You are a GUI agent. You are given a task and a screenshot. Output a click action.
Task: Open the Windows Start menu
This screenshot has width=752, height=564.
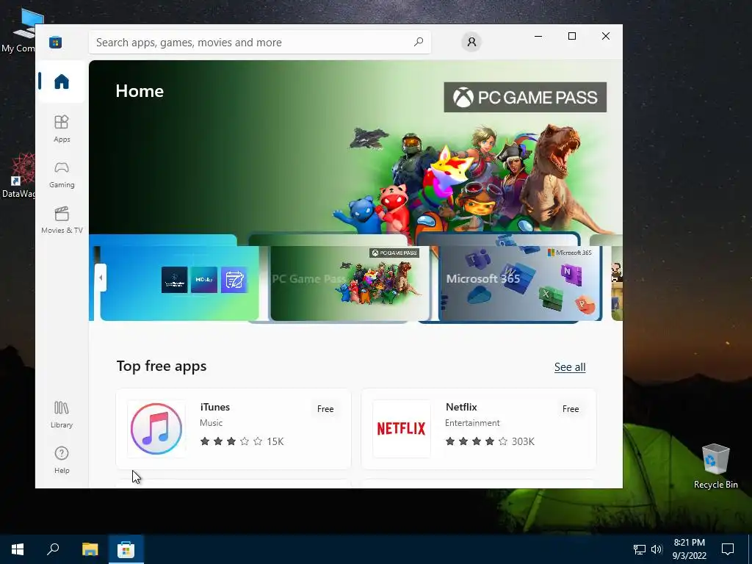click(18, 549)
